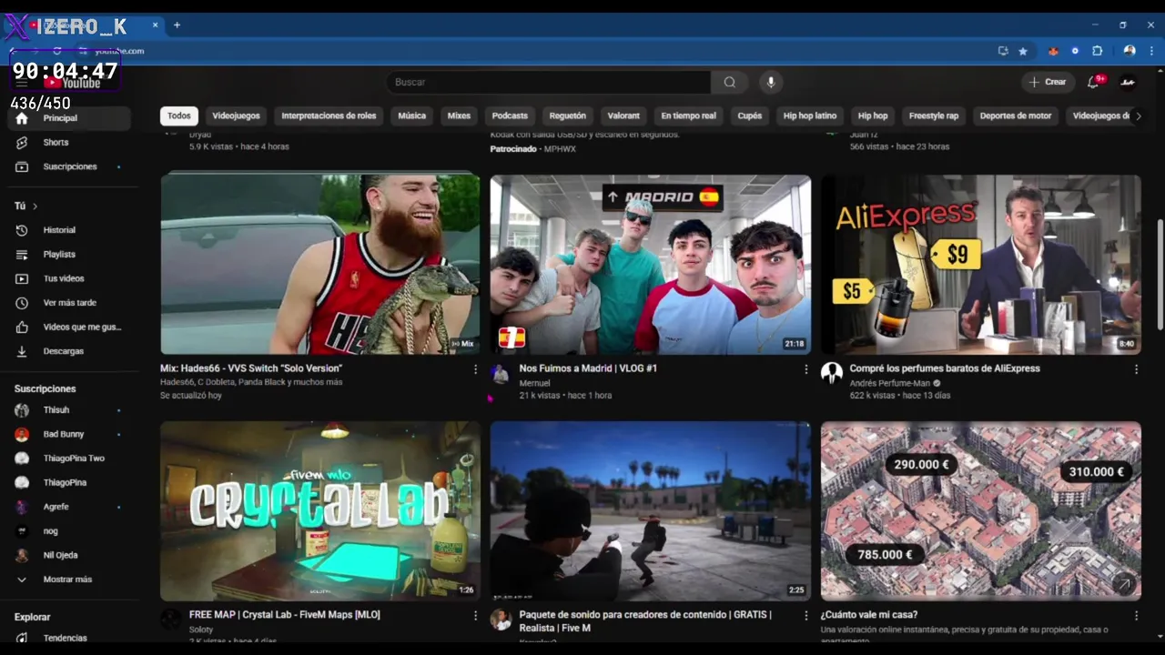Open Bad Bunny channel subscription
The width and height of the screenshot is (1165, 655).
pos(66,435)
